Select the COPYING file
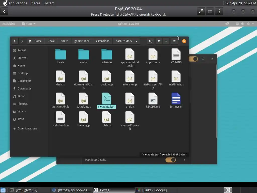 click(x=176, y=56)
